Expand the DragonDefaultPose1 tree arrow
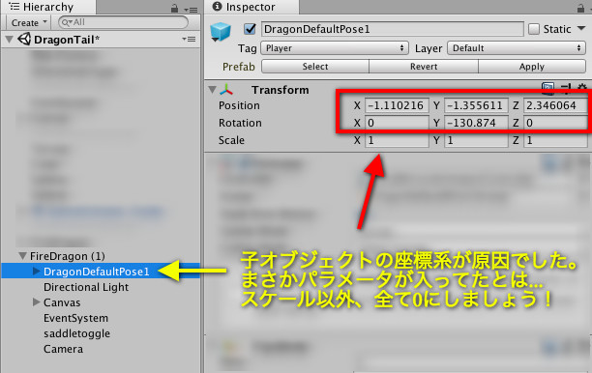This screenshot has width=592, height=373. (36, 272)
